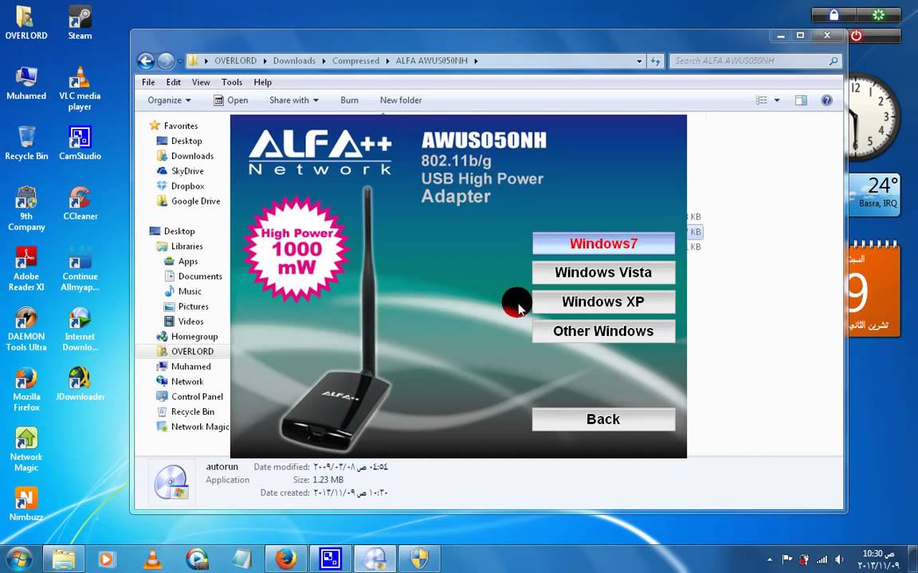Open the Adobe Reader XI desktop shortcut

click(25, 268)
